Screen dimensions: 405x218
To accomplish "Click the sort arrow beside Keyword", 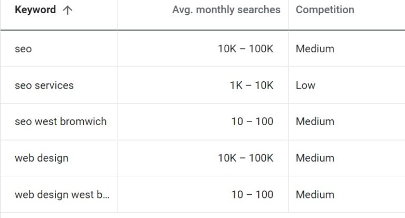I will 67,10.
